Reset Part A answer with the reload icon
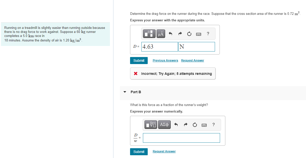The width and height of the screenshot is (306, 158). click(189, 34)
